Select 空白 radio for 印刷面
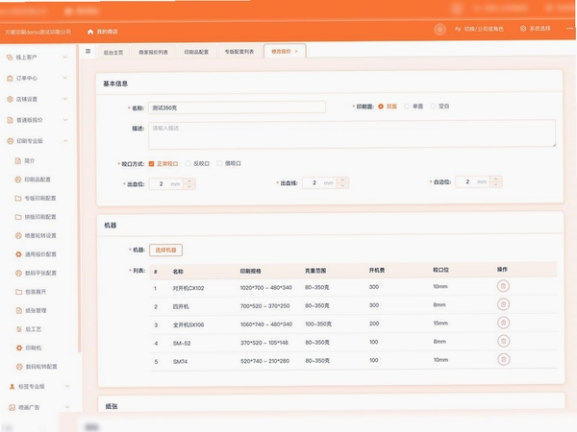 [x=433, y=107]
